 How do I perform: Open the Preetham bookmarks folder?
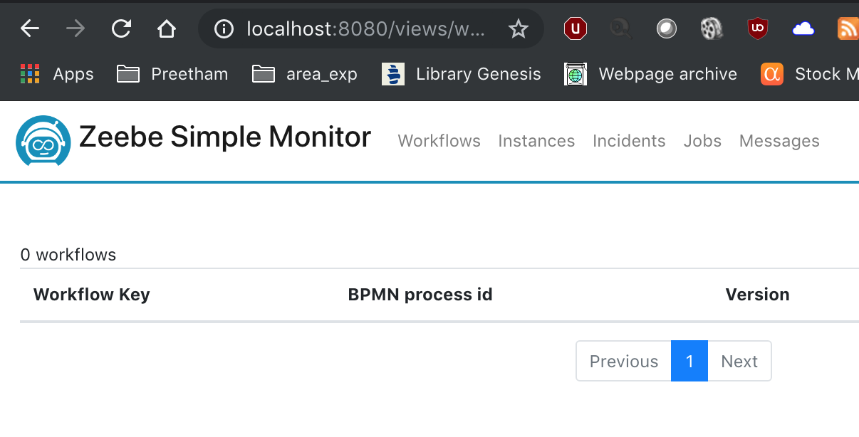[171, 73]
